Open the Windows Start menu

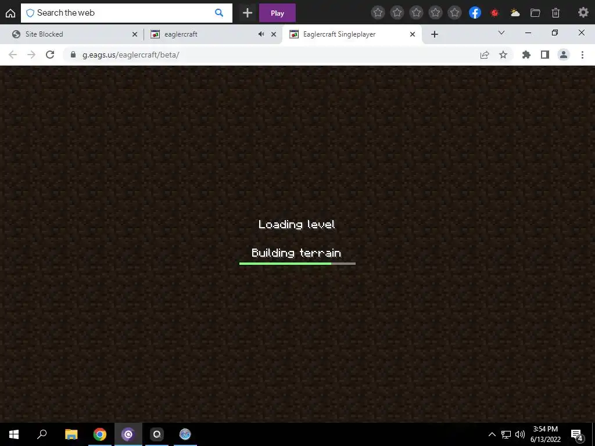[14, 434]
